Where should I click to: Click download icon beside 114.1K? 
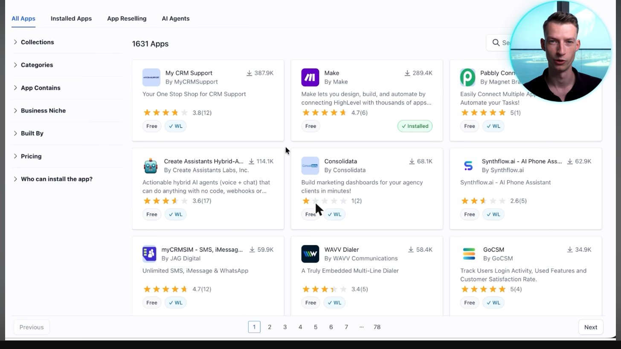251,162
